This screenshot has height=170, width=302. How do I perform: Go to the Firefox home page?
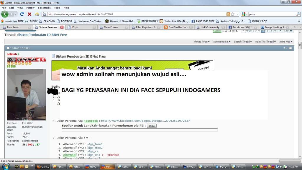click(x=37, y=14)
